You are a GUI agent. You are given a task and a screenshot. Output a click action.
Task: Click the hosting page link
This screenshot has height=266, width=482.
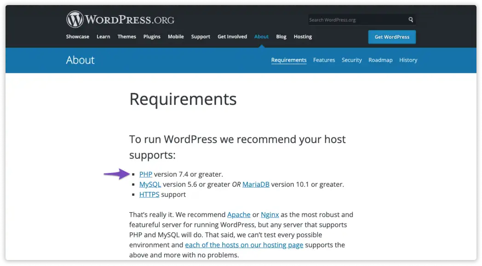coord(244,245)
